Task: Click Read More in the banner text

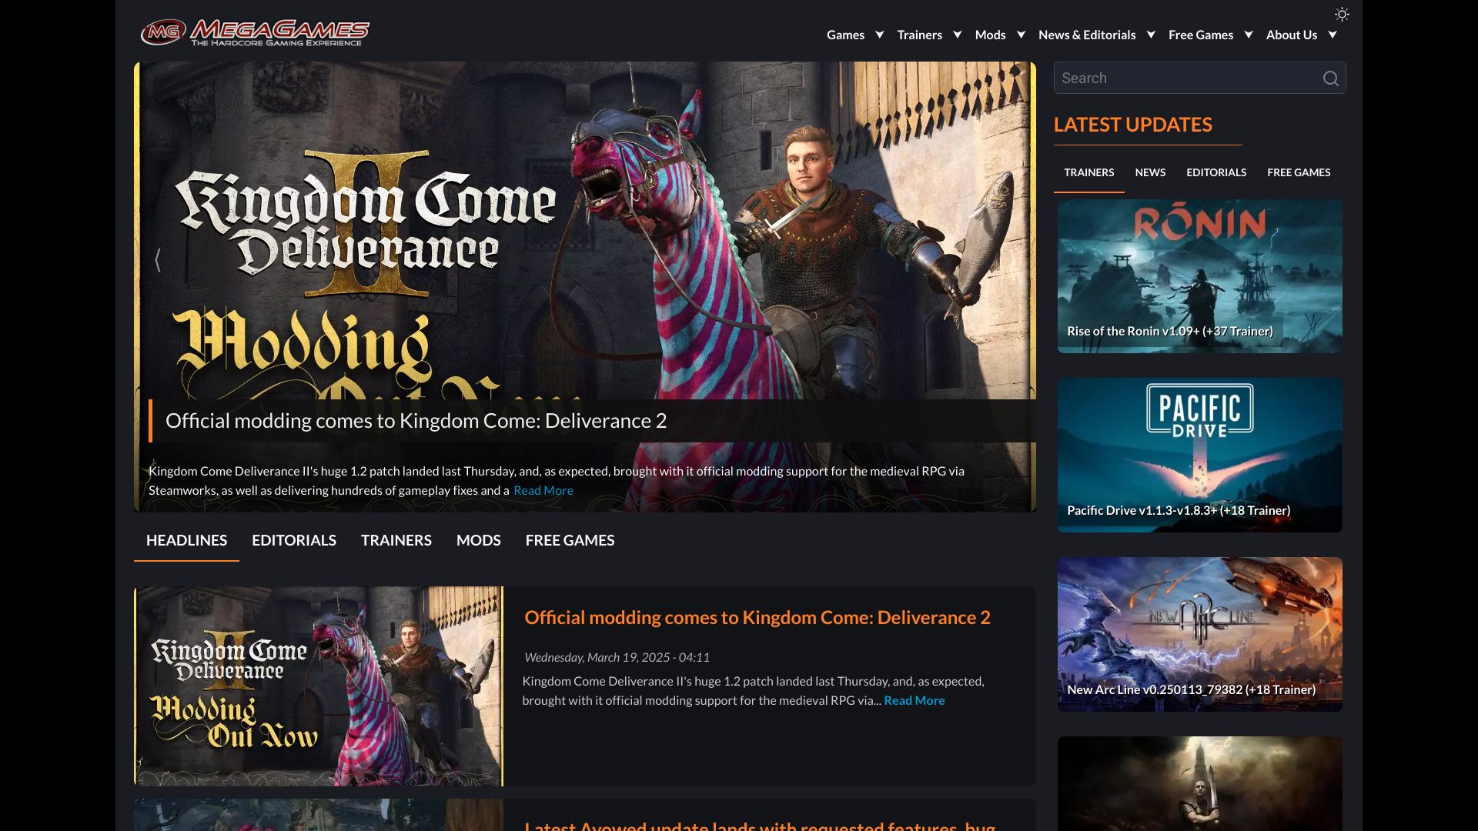Action: coord(543,490)
